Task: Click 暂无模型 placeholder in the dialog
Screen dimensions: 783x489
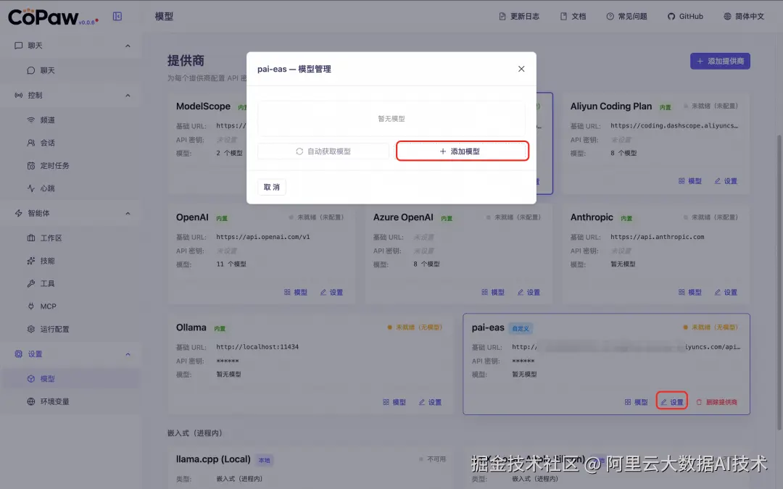Action: [391, 119]
